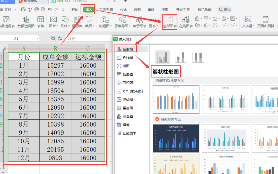Open the 全部图表 all charts button
This screenshot has width=278, height=174.
[170, 22]
